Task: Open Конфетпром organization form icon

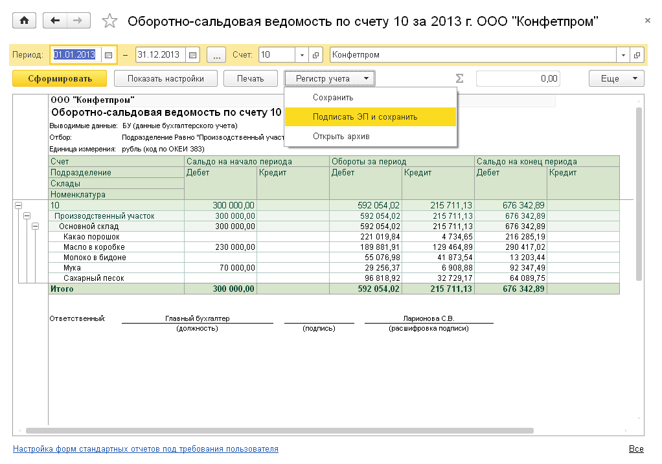Action: [637, 55]
